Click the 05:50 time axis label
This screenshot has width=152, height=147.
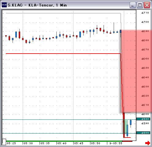tap(96, 143)
